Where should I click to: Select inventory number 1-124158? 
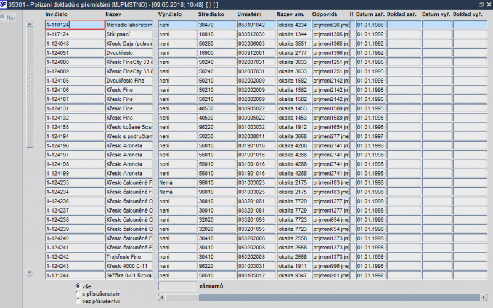[x=75, y=127]
